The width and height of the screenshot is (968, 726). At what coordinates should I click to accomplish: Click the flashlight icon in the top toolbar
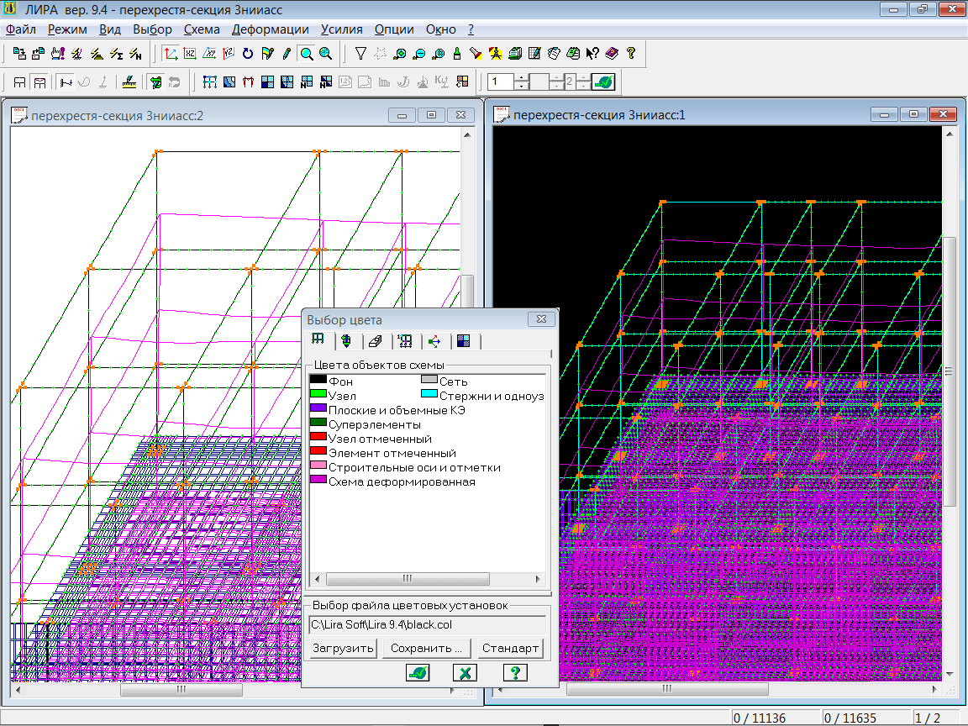(x=476, y=54)
